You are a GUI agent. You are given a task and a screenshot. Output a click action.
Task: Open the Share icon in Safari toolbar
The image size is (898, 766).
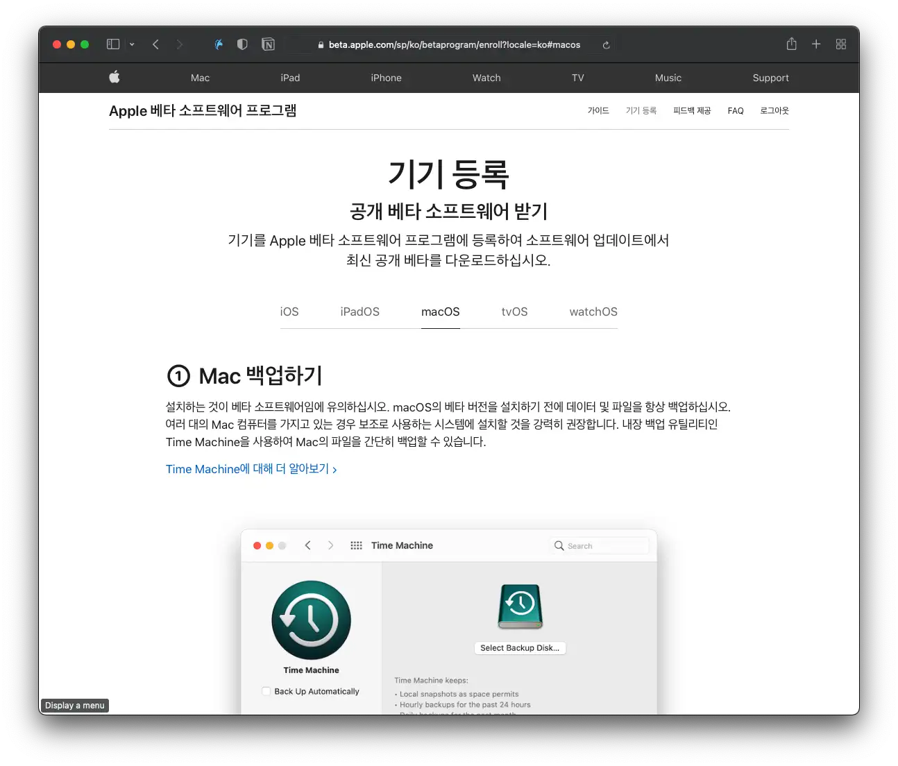pyautogui.click(x=791, y=44)
